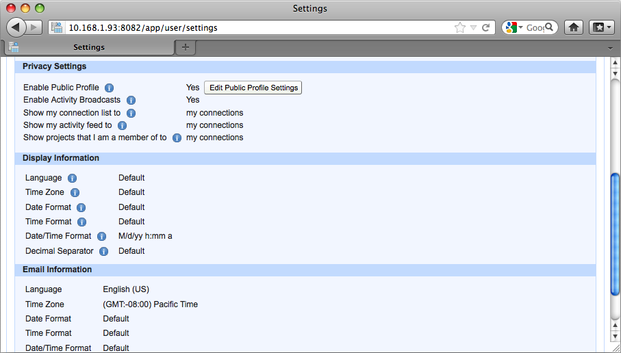This screenshot has width=621, height=353.
Task: Click info icon next to Display Date Format
Action: coord(81,207)
